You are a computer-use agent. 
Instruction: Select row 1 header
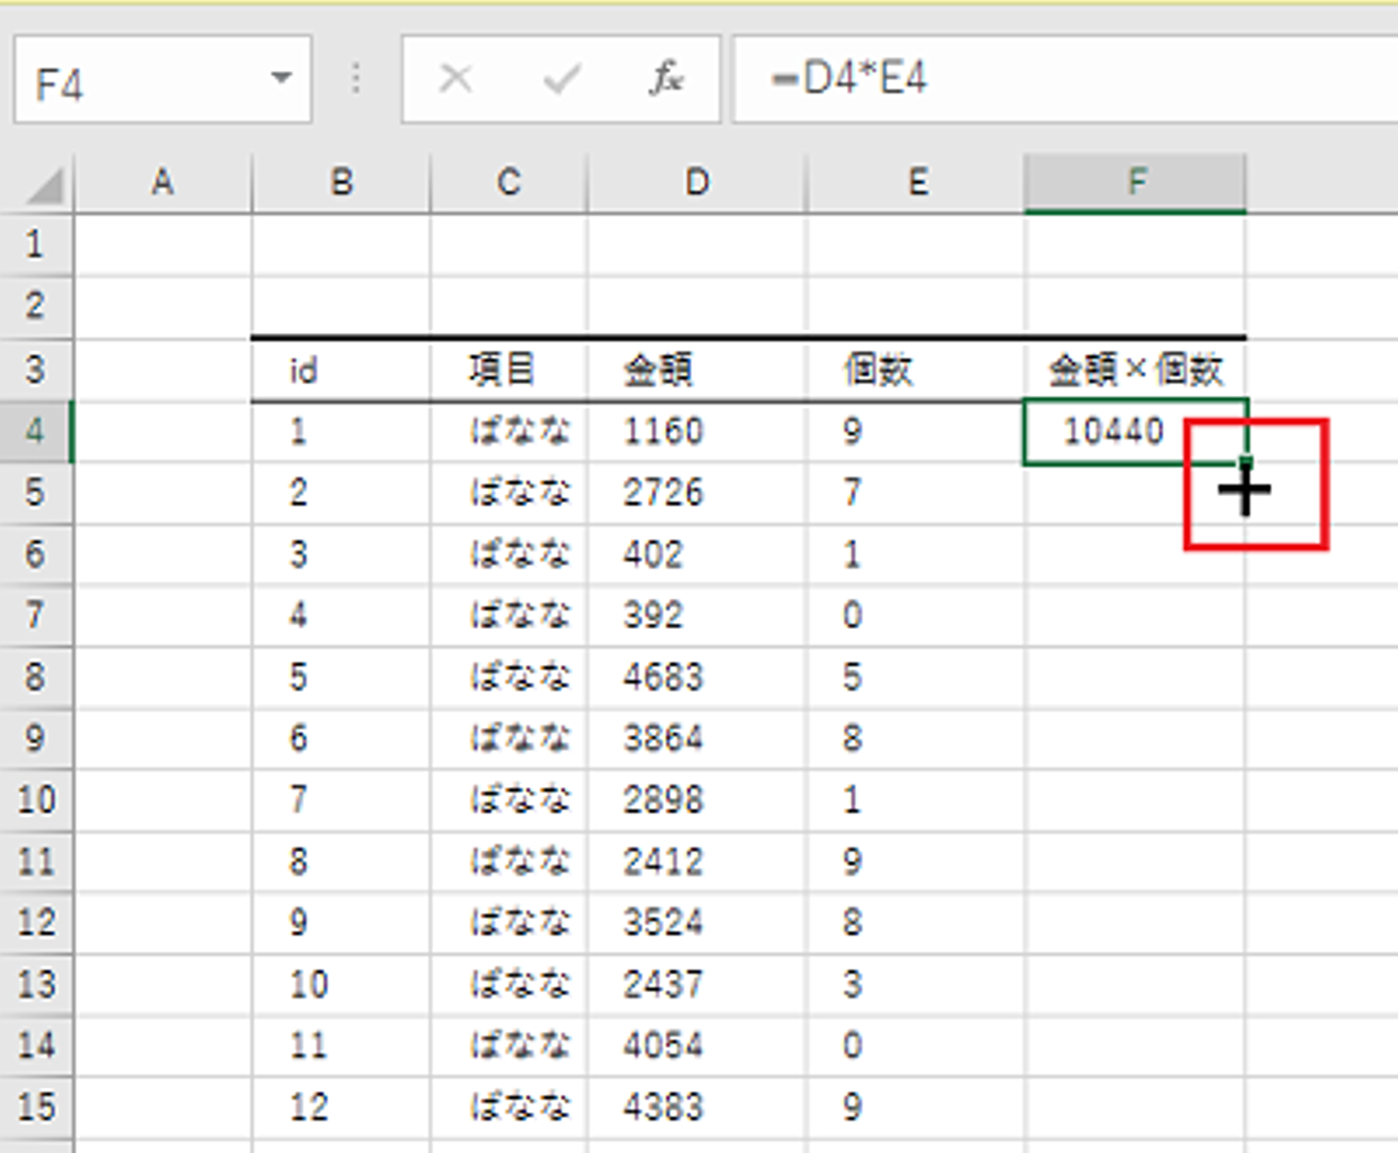pyautogui.click(x=36, y=245)
